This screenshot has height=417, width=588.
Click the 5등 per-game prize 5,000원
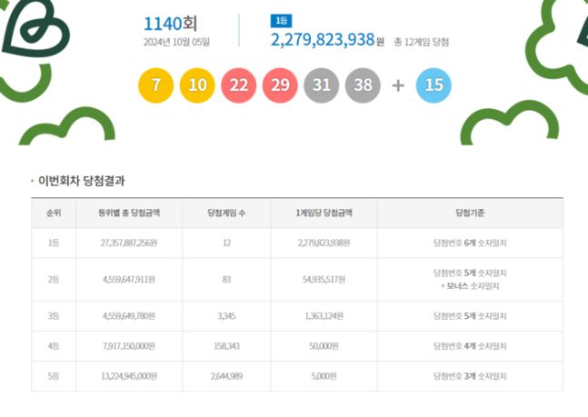(x=324, y=375)
